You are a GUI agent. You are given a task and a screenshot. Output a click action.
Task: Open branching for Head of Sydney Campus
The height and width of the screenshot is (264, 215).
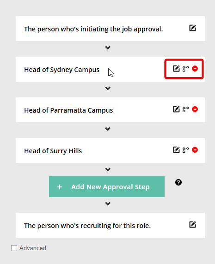185,69
